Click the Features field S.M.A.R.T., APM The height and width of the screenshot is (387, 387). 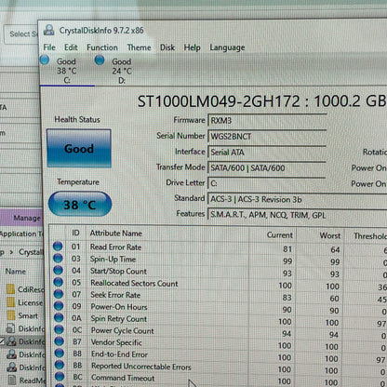[297, 215]
